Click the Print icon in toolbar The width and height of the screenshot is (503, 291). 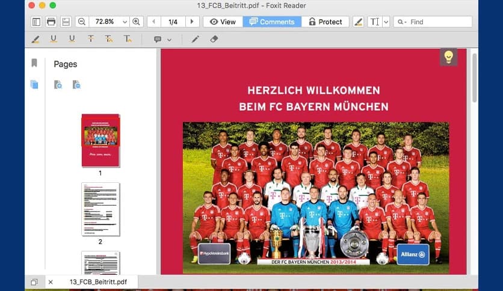click(51, 22)
